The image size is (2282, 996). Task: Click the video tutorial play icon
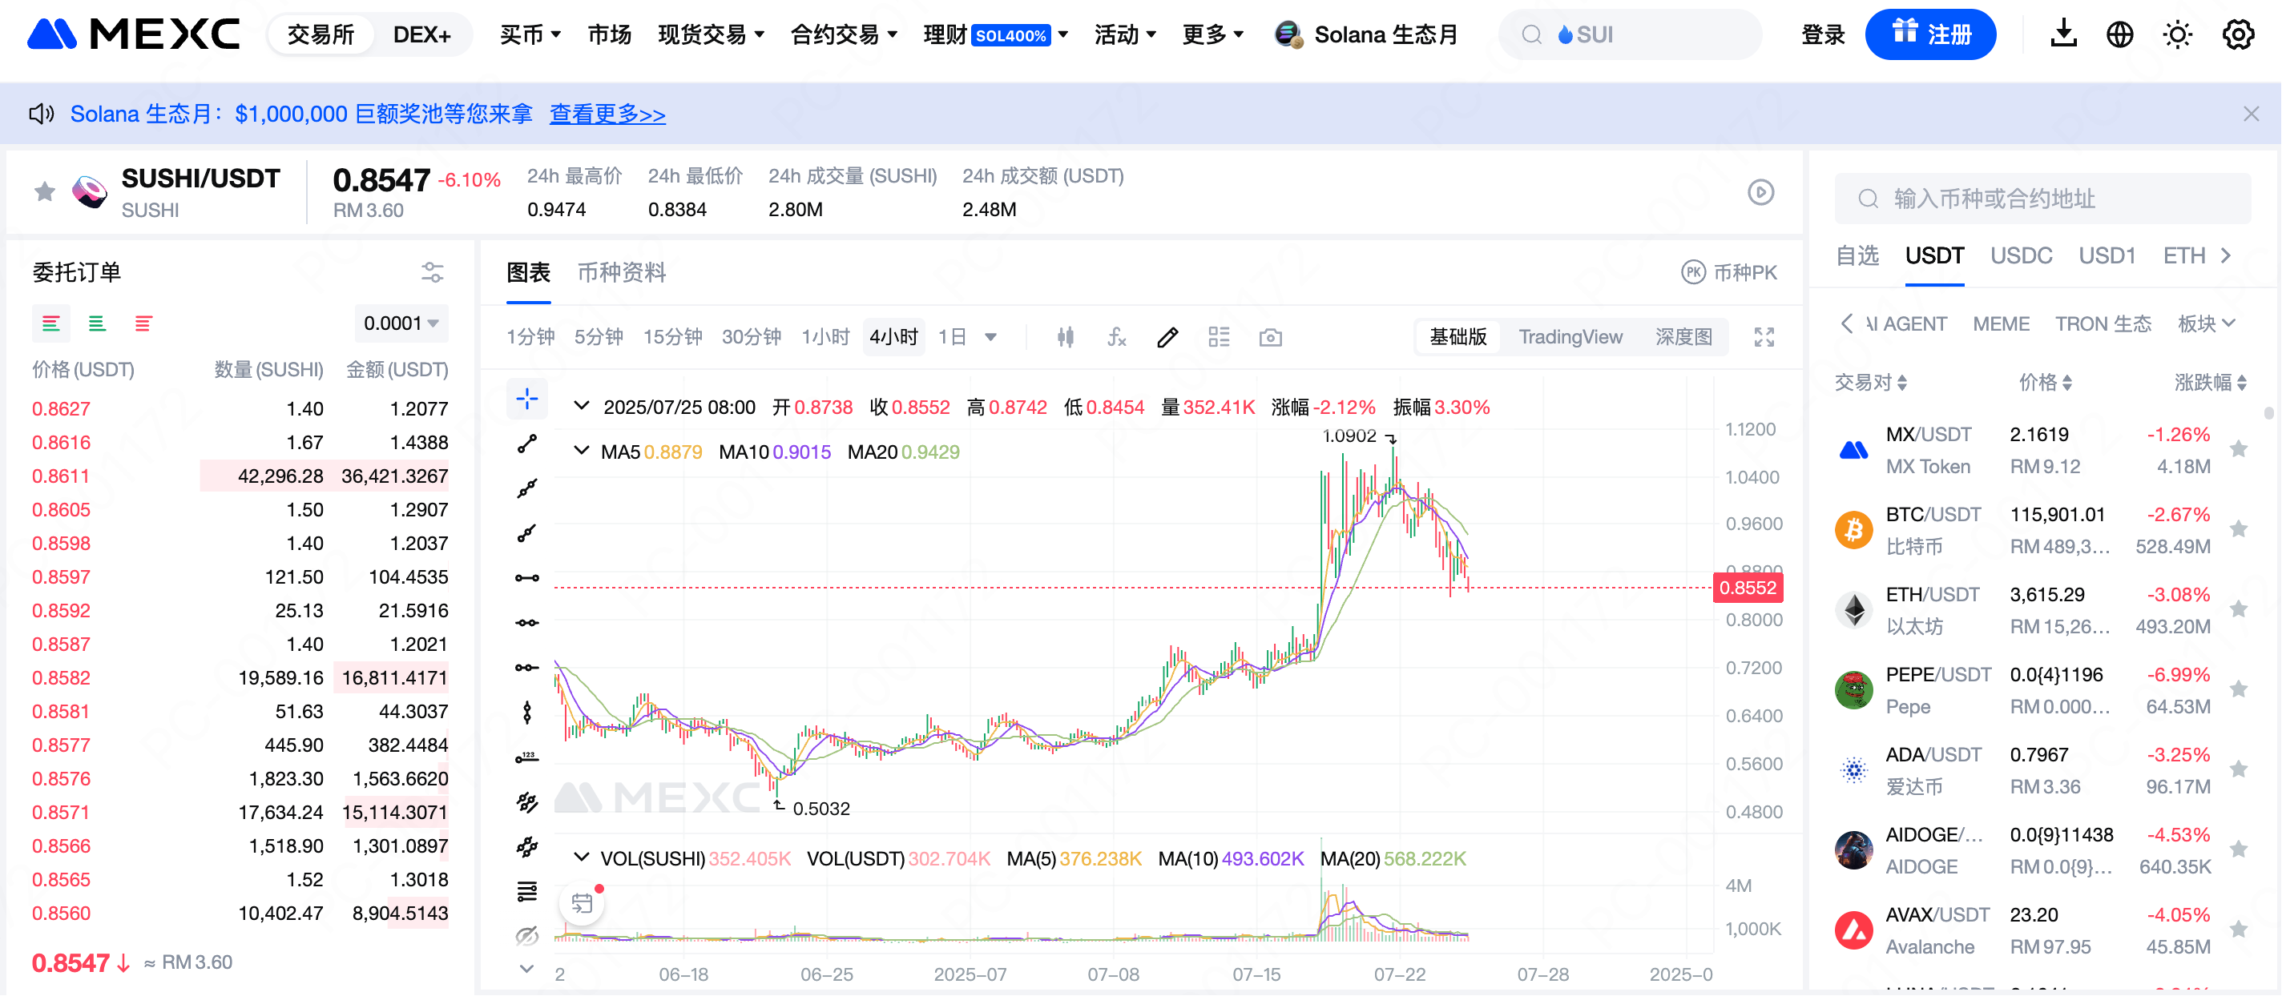(x=1760, y=192)
